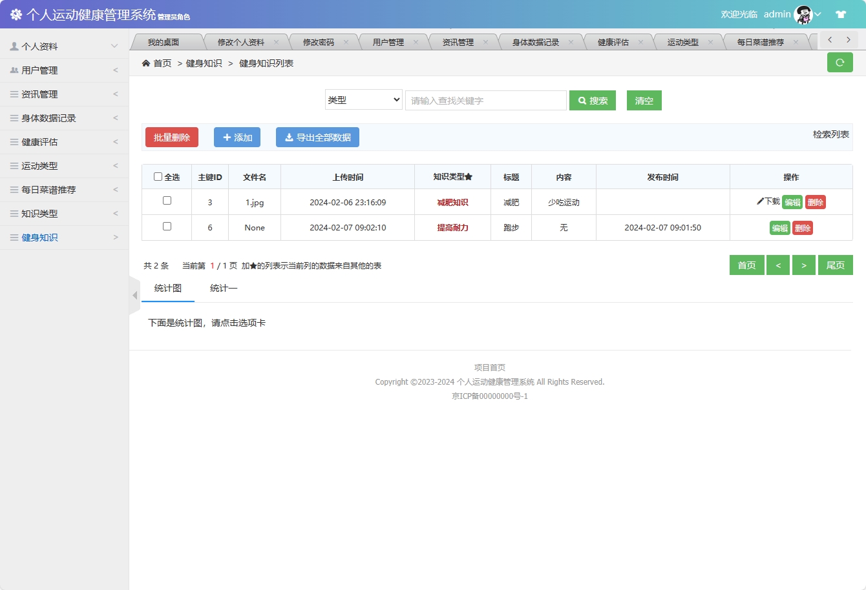
Task: Check the checkbox for row with ID 3
Action: point(166,201)
